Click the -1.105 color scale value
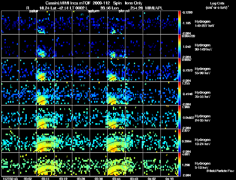The width and height of the screenshot is (236, 180). pos(186,23)
